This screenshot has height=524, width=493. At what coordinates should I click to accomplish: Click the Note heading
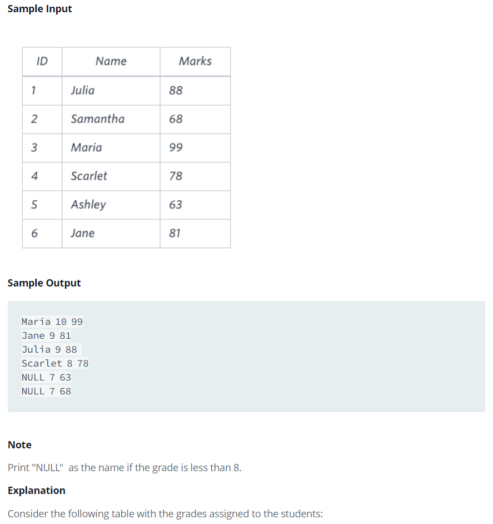coord(19,445)
